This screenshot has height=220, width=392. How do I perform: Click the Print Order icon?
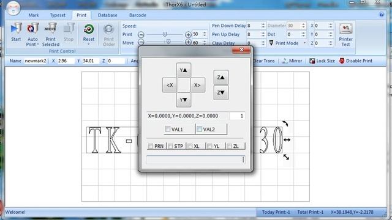click(x=109, y=29)
